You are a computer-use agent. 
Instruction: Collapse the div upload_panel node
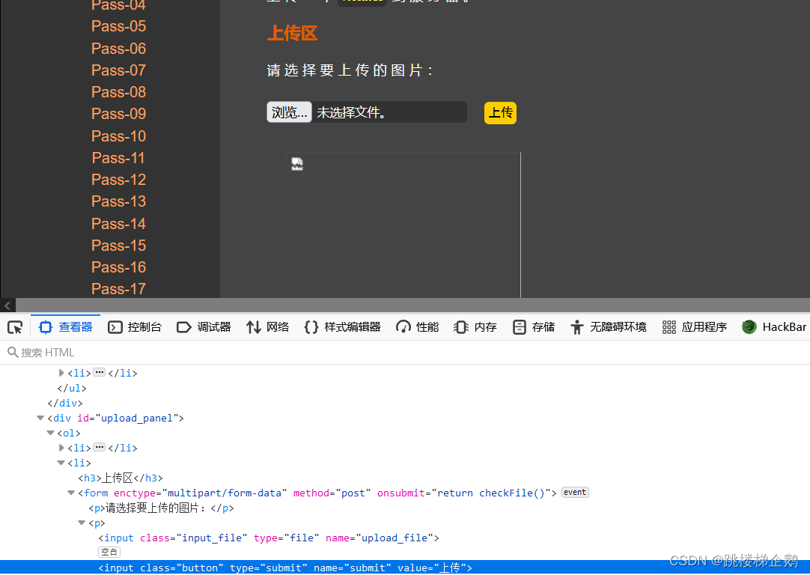(40, 418)
